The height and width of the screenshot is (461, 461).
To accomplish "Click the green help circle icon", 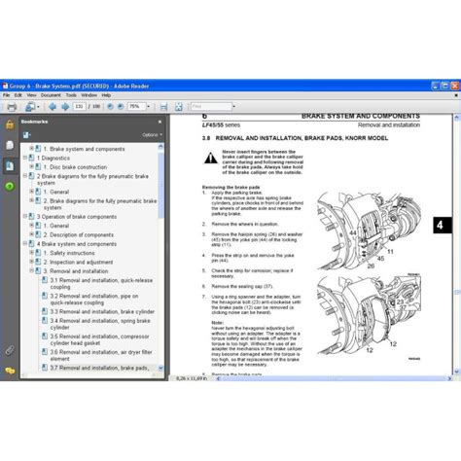I will [x=10, y=187].
